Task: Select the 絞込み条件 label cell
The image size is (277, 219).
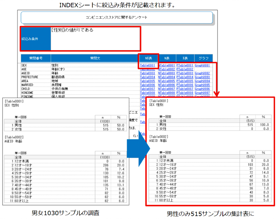Action: pos(36,39)
